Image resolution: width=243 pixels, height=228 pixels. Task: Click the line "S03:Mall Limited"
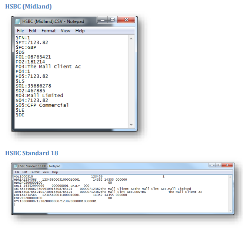pos(39,96)
